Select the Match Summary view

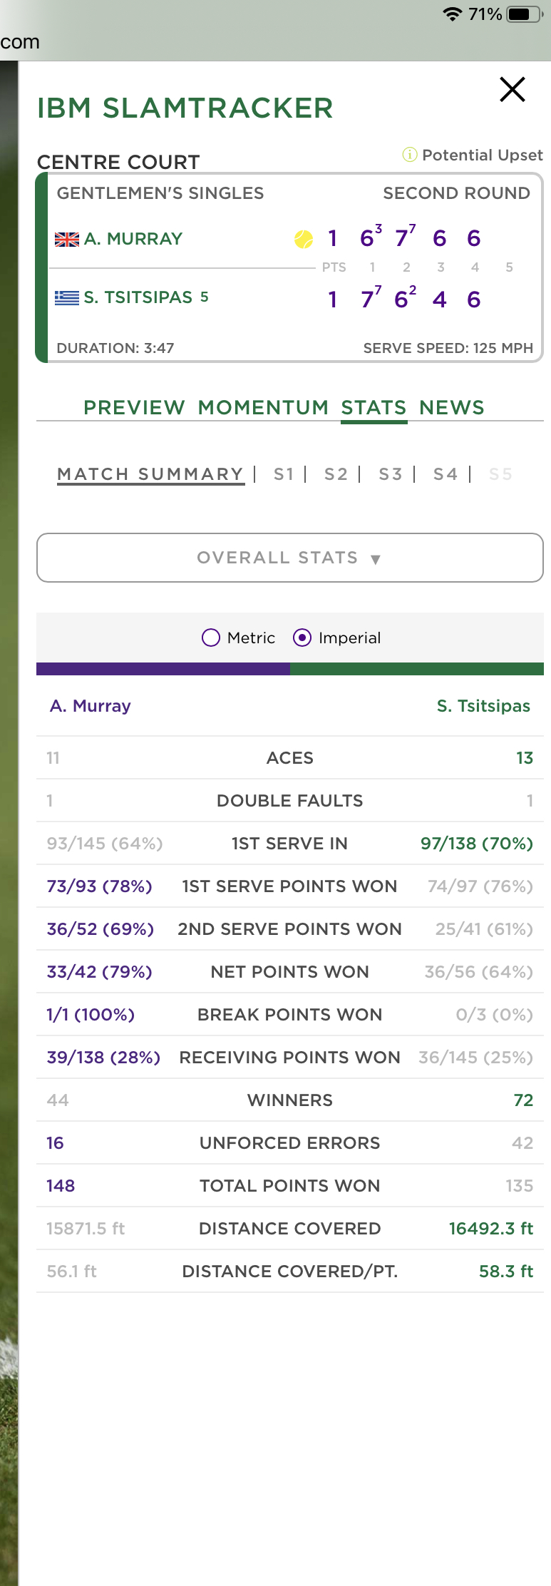point(150,474)
